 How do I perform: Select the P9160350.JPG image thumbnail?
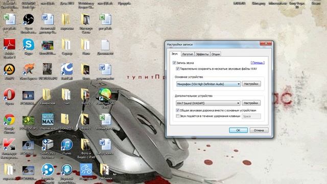[29, 121]
